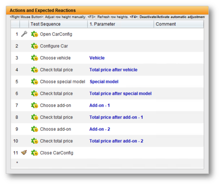
Task: Click the gear icon beside Open CarConfig
Action: pyautogui.click(x=34, y=34)
